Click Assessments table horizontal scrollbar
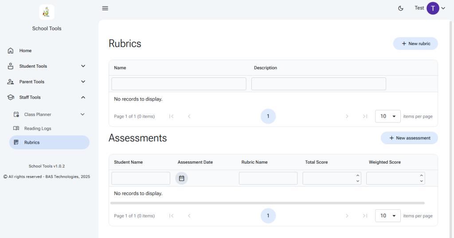Image resolution: width=454 pixels, height=238 pixels. click(267, 203)
